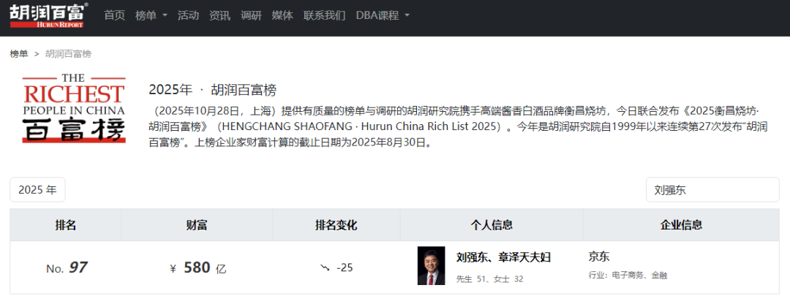
Task: Open the 首页 home page
Action: pyautogui.click(x=114, y=15)
